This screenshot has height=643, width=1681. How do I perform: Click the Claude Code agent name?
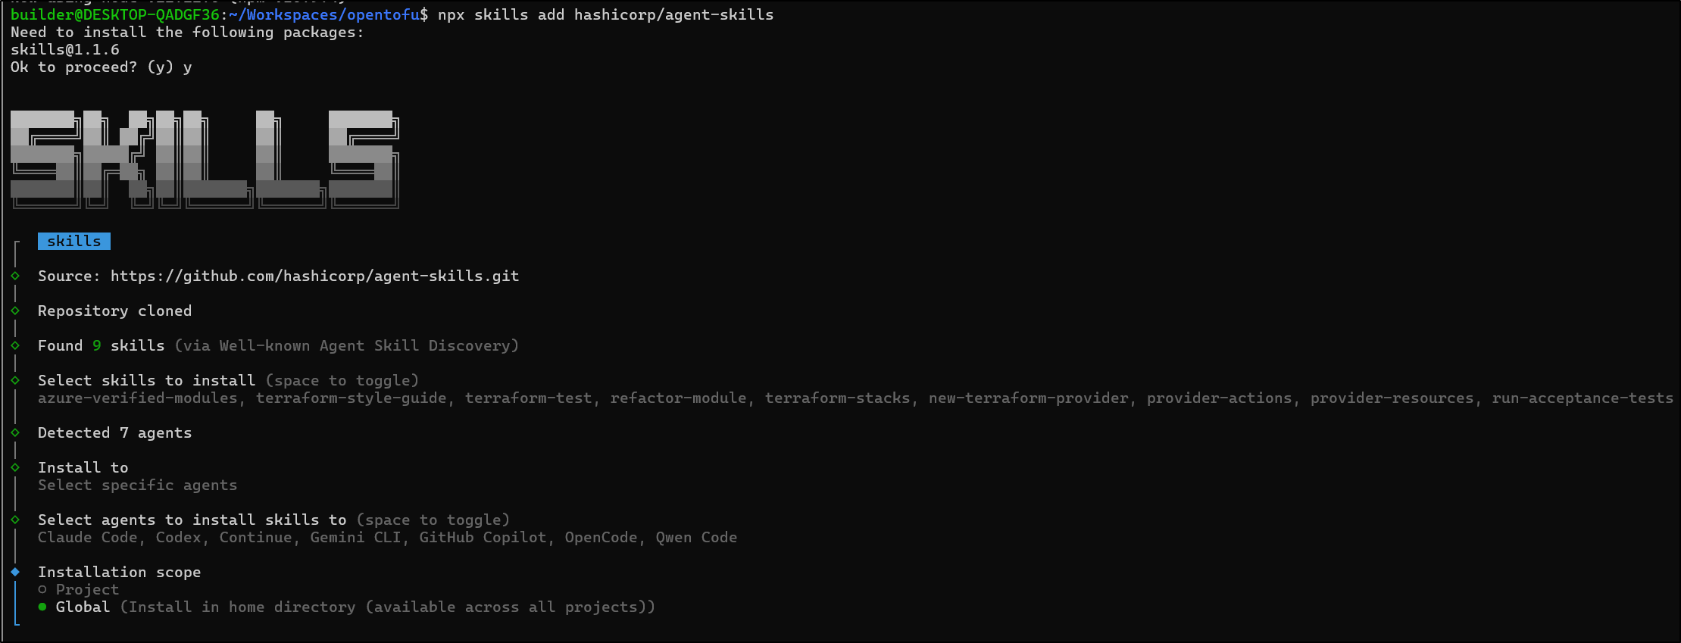point(87,537)
